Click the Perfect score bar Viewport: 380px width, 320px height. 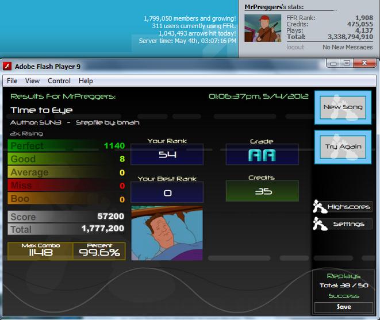click(67, 145)
